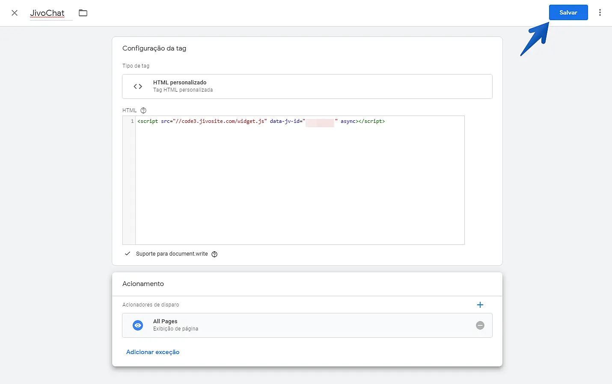Click the Adicionar exceção link
The image size is (612, 384).
tap(153, 352)
